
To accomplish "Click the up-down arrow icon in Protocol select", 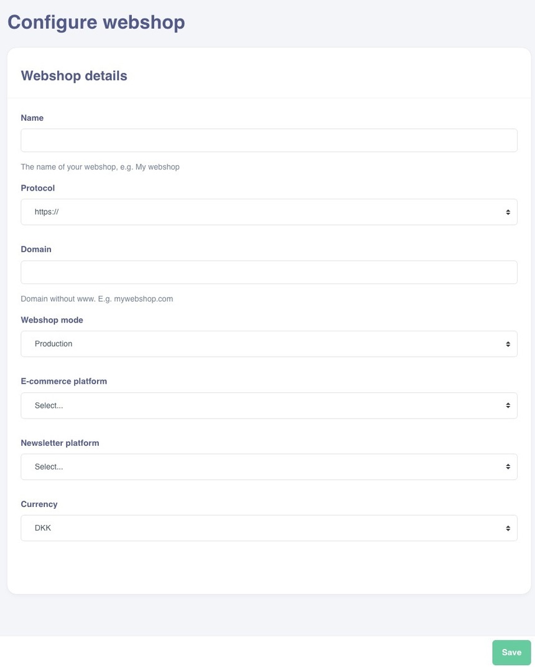I will coord(508,212).
